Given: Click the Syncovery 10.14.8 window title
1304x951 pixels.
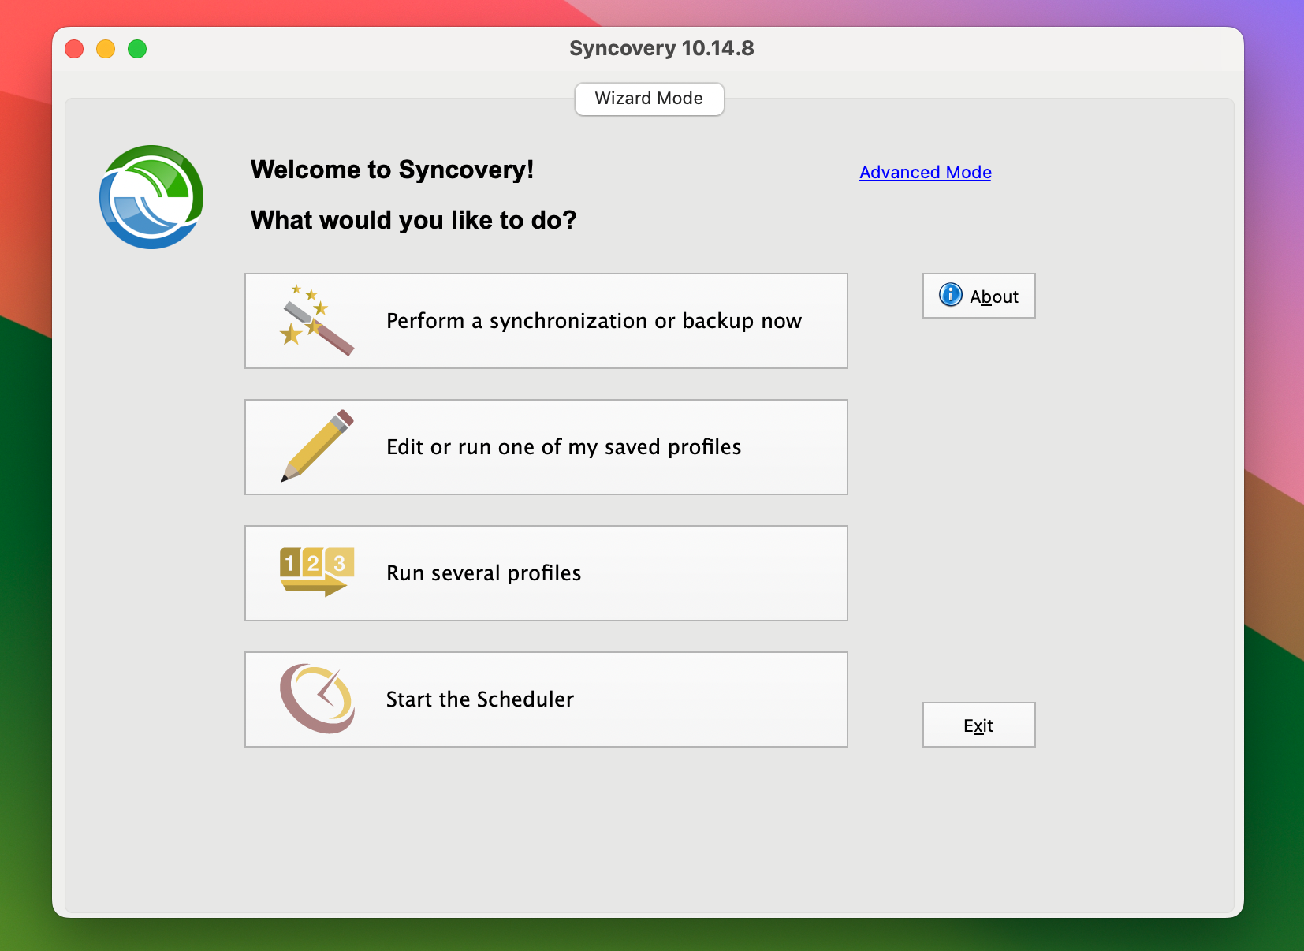Looking at the screenshot, I should point(661,48).
